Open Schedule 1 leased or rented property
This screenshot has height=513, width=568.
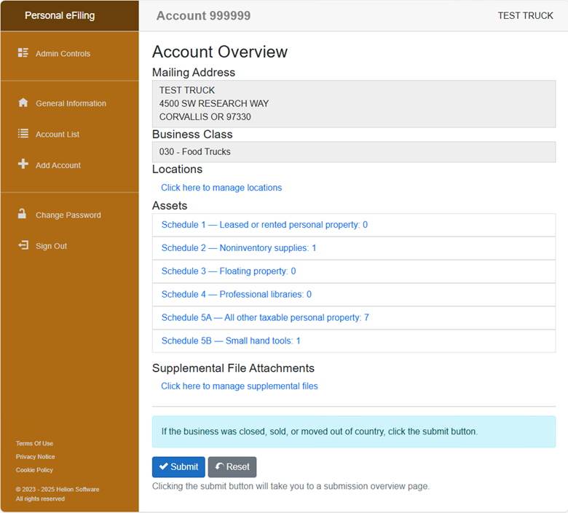click(264, 225)
